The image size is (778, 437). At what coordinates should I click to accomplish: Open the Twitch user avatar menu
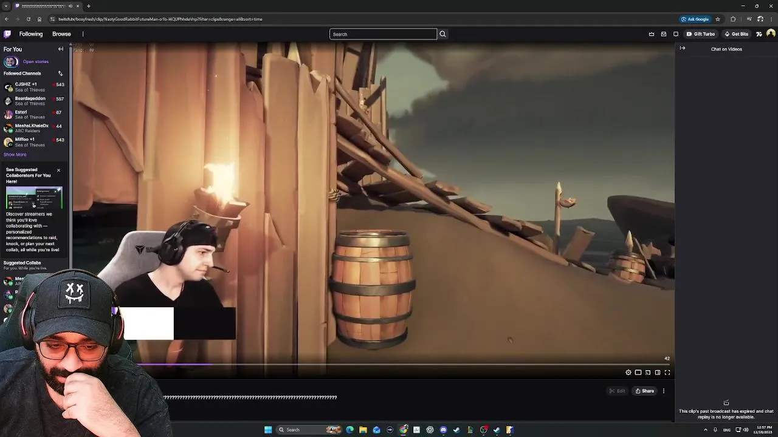[x=771, y=34]
